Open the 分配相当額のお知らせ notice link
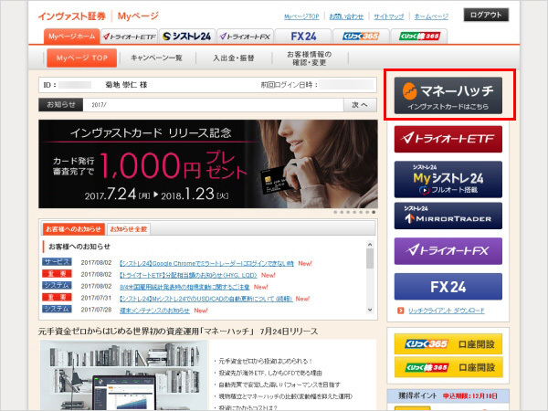Screen dimensions: 548x411 point(188,276)
